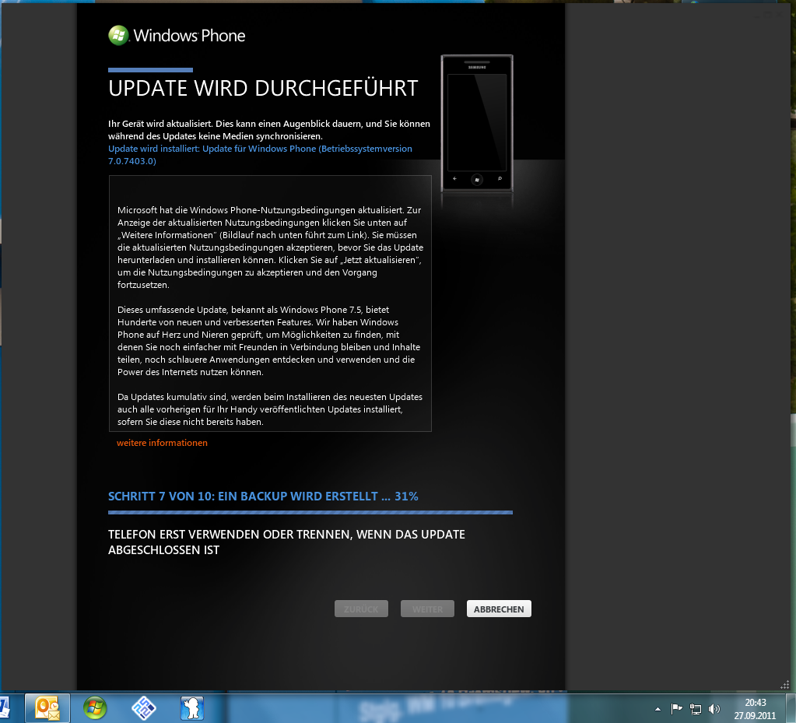Click the "Ihr Gerät wird aktualisiert" intro text
The width and height of the screenshot is (796, 723).
[x=269, y=130]
